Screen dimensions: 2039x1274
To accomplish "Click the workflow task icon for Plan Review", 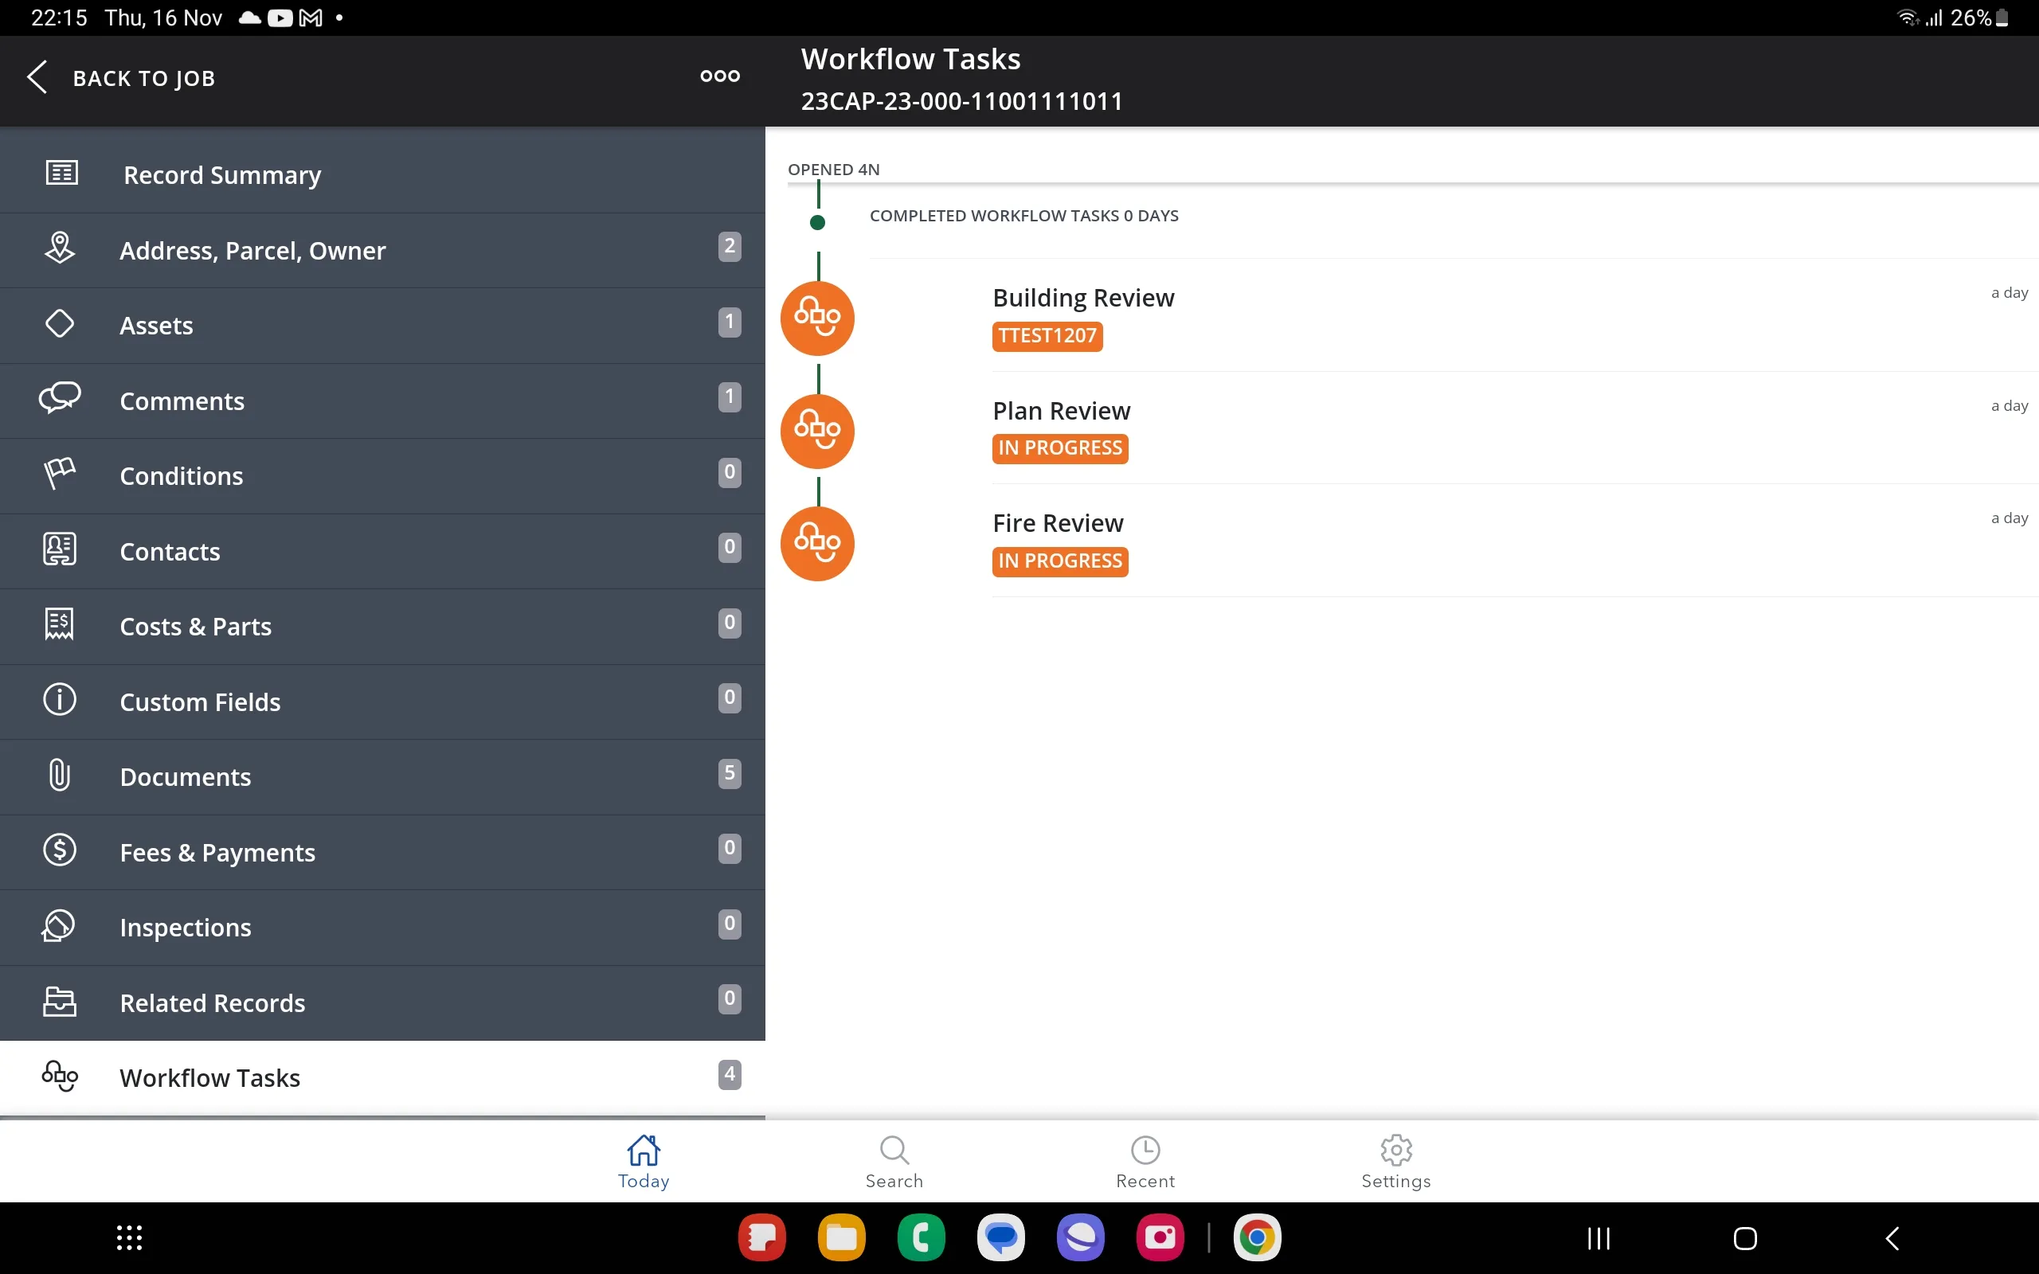I will [x=818, y=428].
